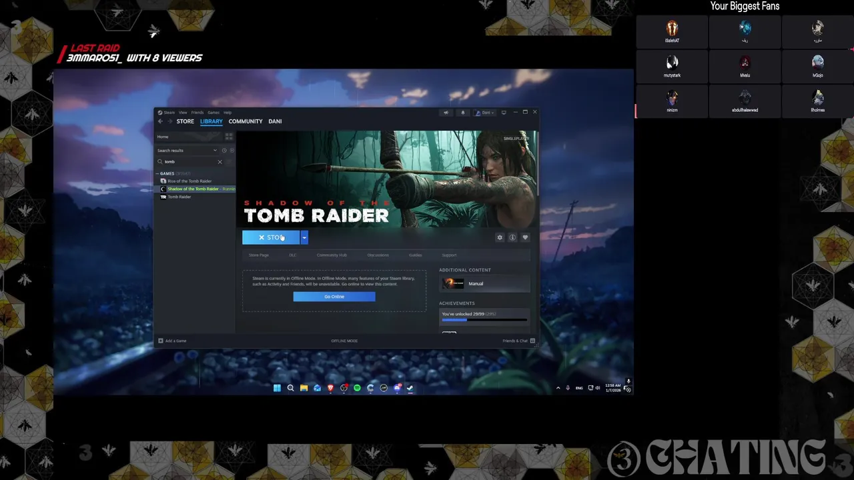Open the Help menu

point(228,113)
